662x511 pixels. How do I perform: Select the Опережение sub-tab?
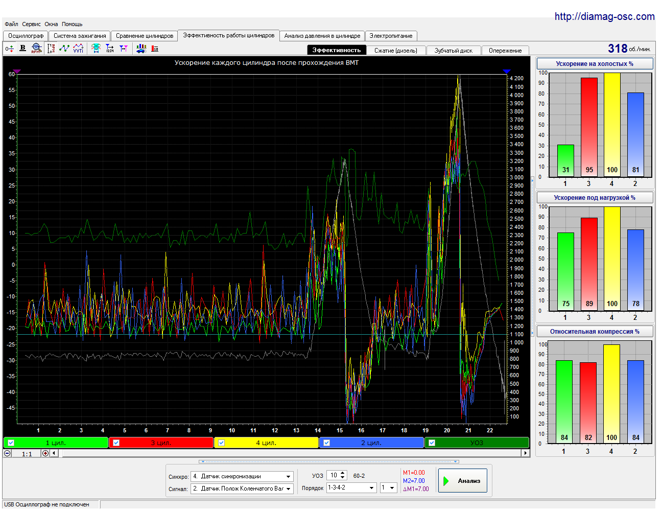pos(505,50)
